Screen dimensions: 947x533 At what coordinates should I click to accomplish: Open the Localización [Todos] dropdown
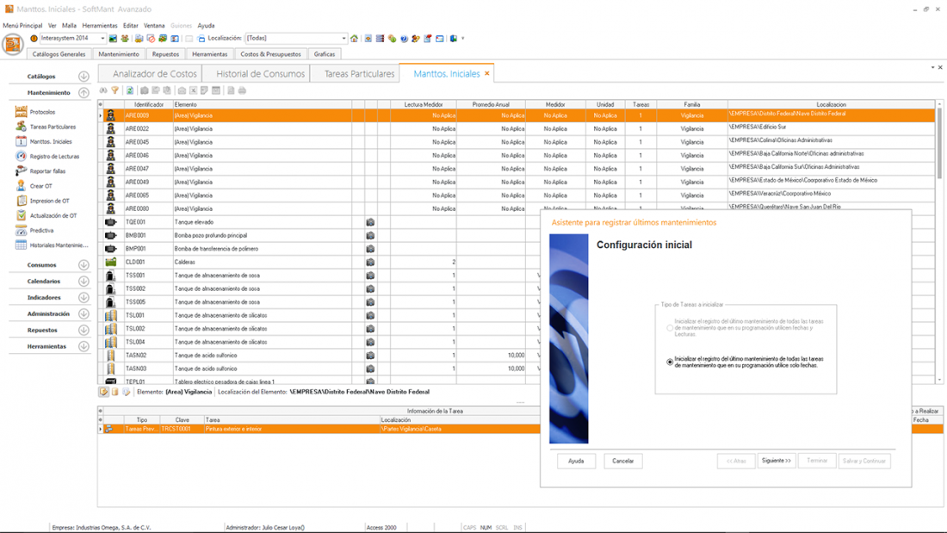[x=344, y=39]
